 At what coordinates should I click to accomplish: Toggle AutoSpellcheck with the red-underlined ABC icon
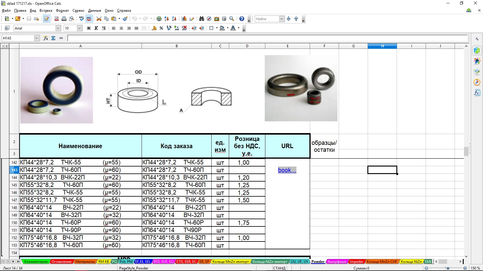(89, 19)
